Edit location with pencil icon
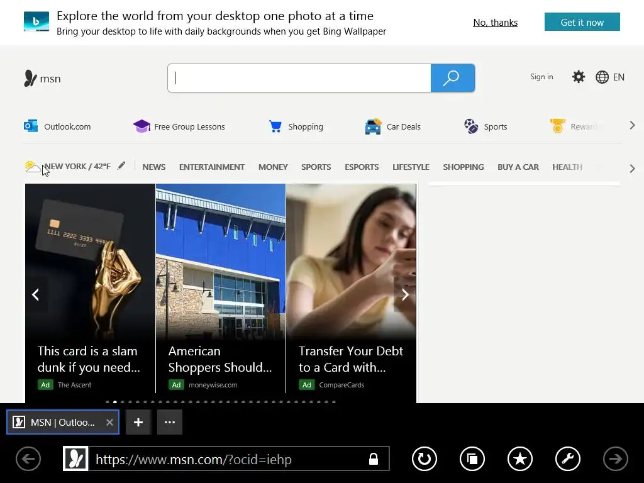The height and width of the screenshot is (483, 644). [x=121, y=165]
